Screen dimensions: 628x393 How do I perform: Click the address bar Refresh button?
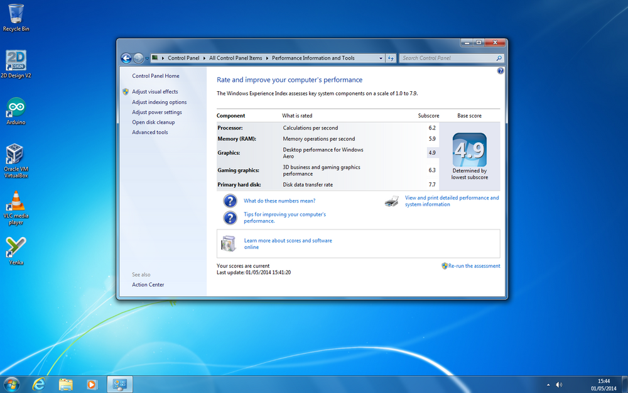[x=391, y=58]
